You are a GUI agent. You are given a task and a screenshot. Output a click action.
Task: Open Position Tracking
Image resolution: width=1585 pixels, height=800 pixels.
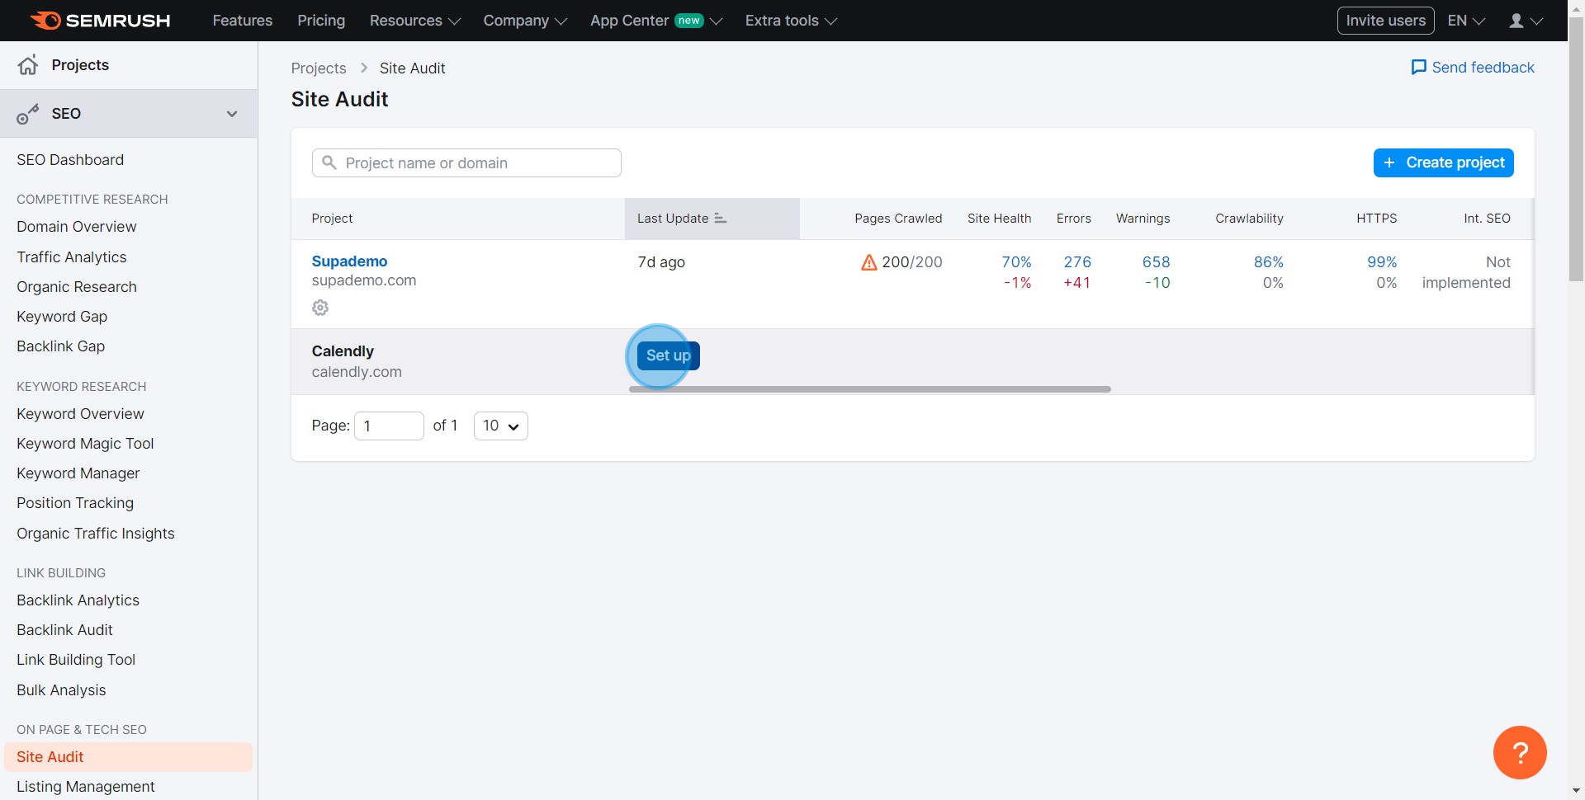[75, 503]
